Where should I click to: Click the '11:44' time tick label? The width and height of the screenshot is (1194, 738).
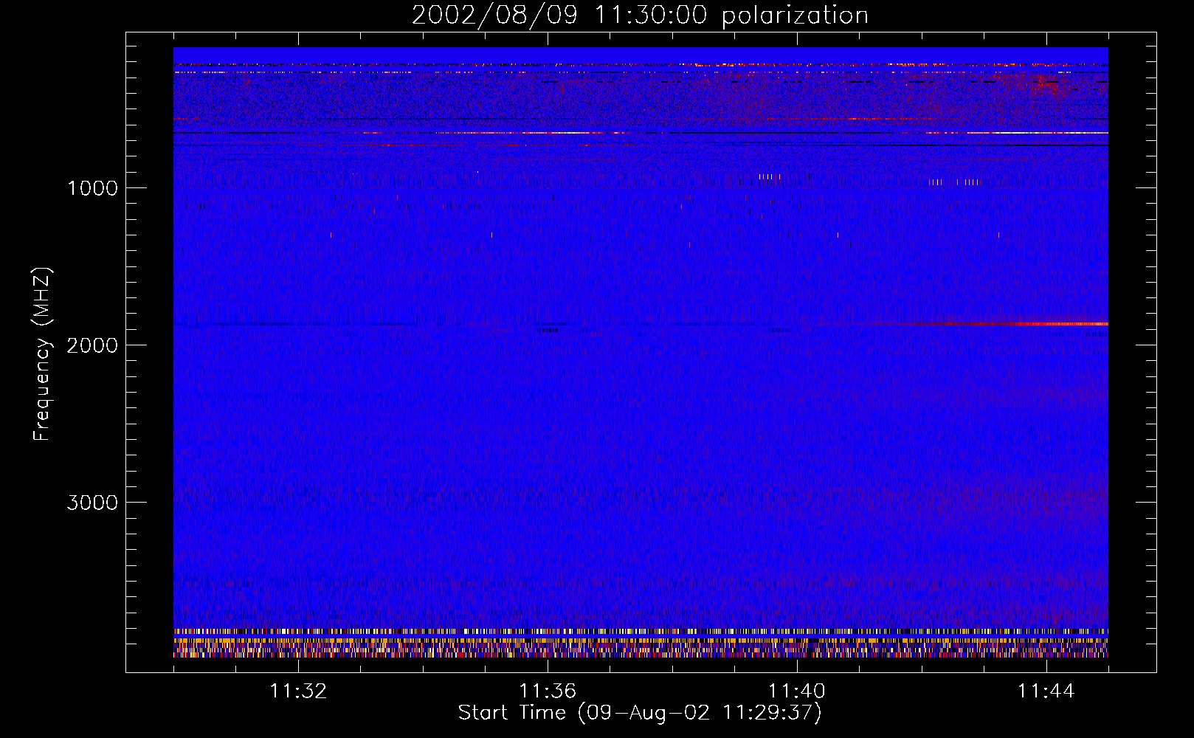coord(1046,692)
